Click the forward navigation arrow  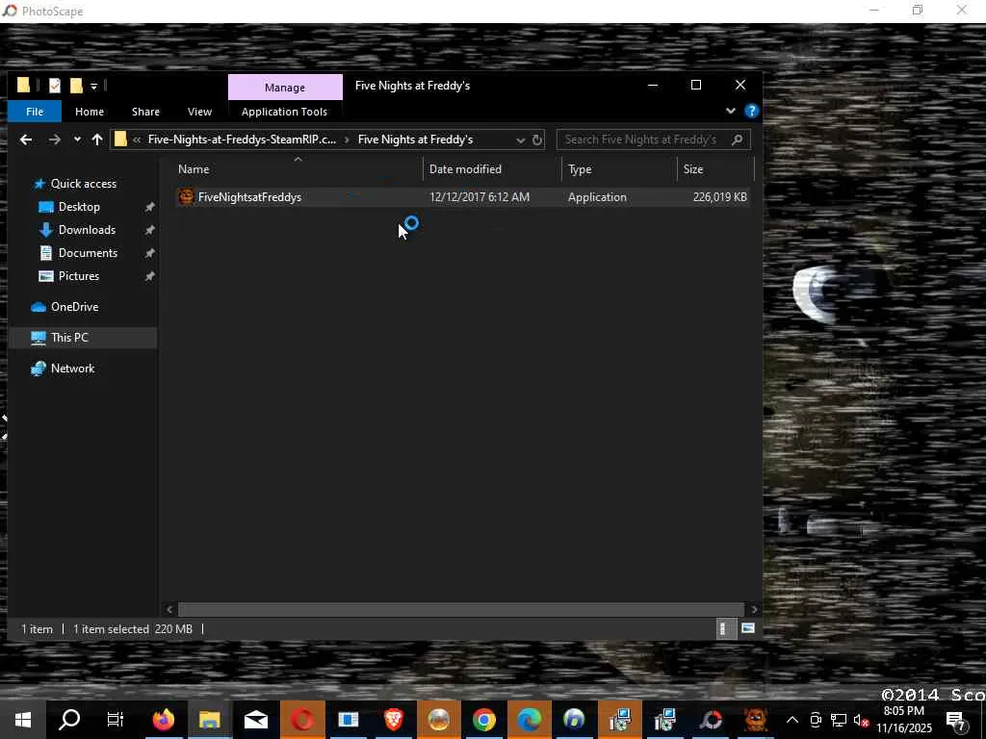[55, 140]
